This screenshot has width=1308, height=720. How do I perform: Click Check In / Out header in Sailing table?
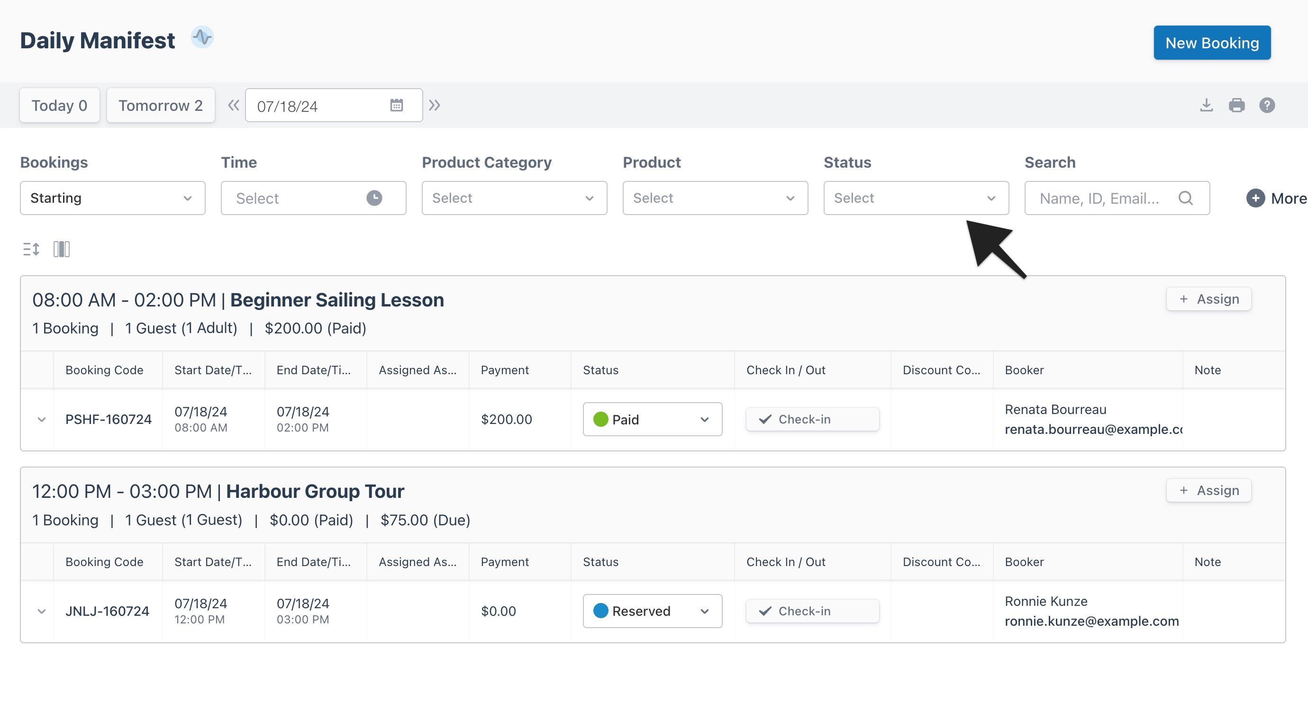pos(786,370)
